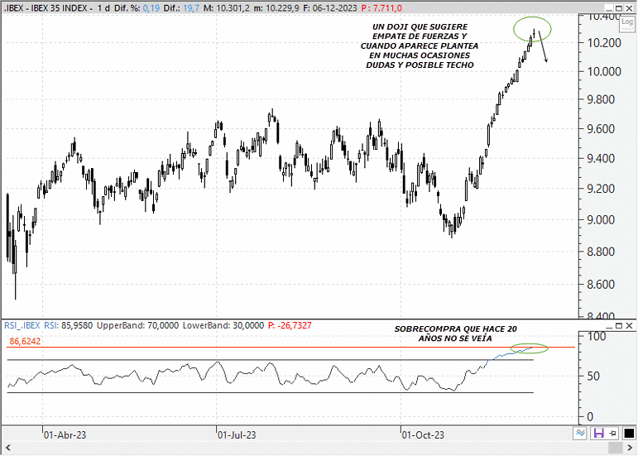
Task: Click the LowerBand: 30,0000 label
Action: pyautogui.click(x=223, y=325)
